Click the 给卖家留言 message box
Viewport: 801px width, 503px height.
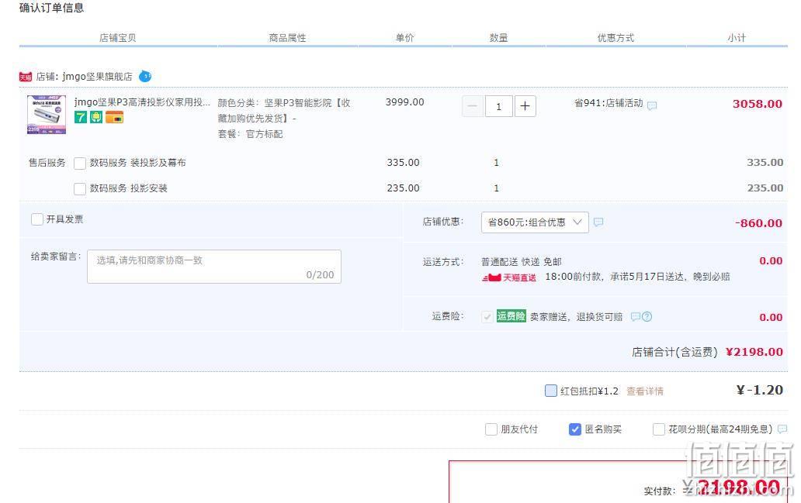(x=214, y=267)
